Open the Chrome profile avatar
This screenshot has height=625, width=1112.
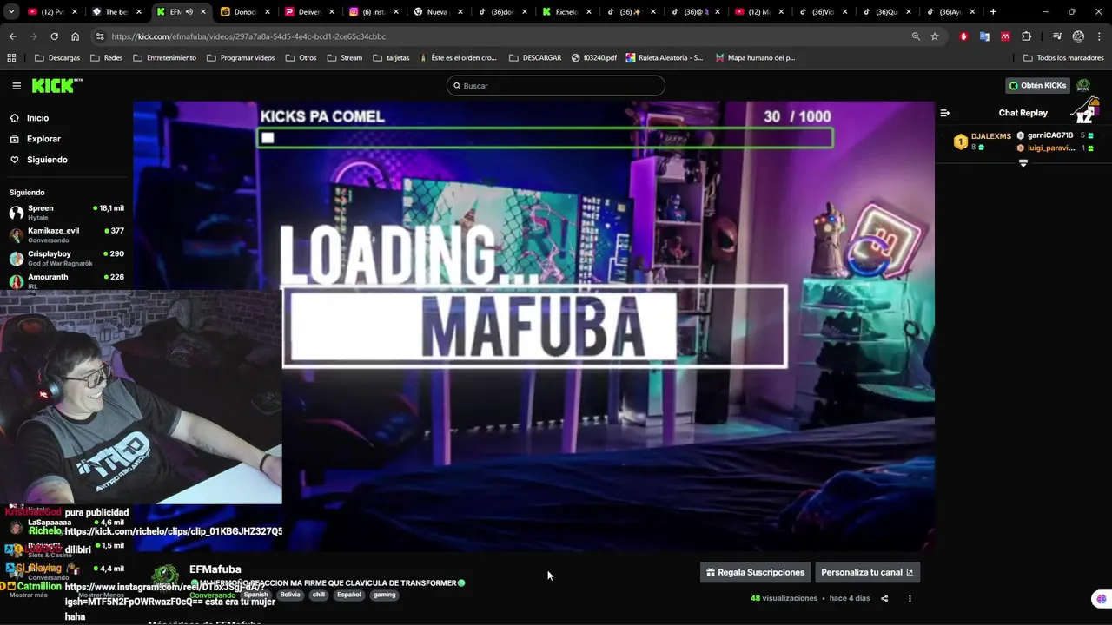point(1078,36)
